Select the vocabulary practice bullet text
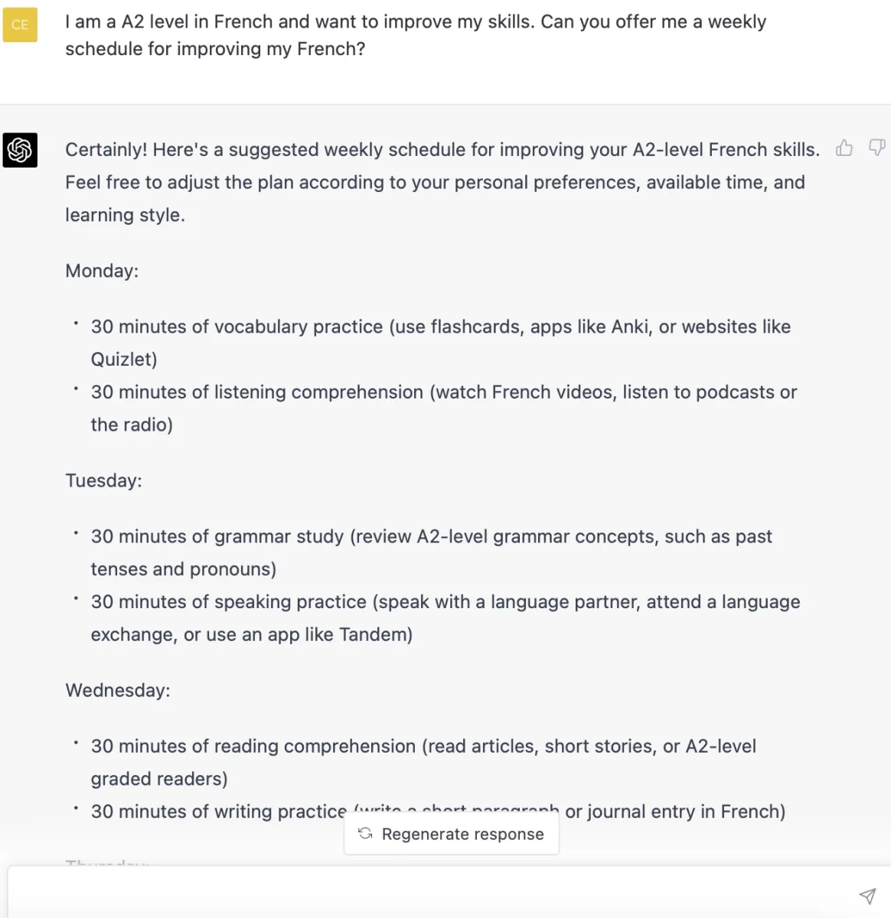891x918 pixels. pos(441,343)
